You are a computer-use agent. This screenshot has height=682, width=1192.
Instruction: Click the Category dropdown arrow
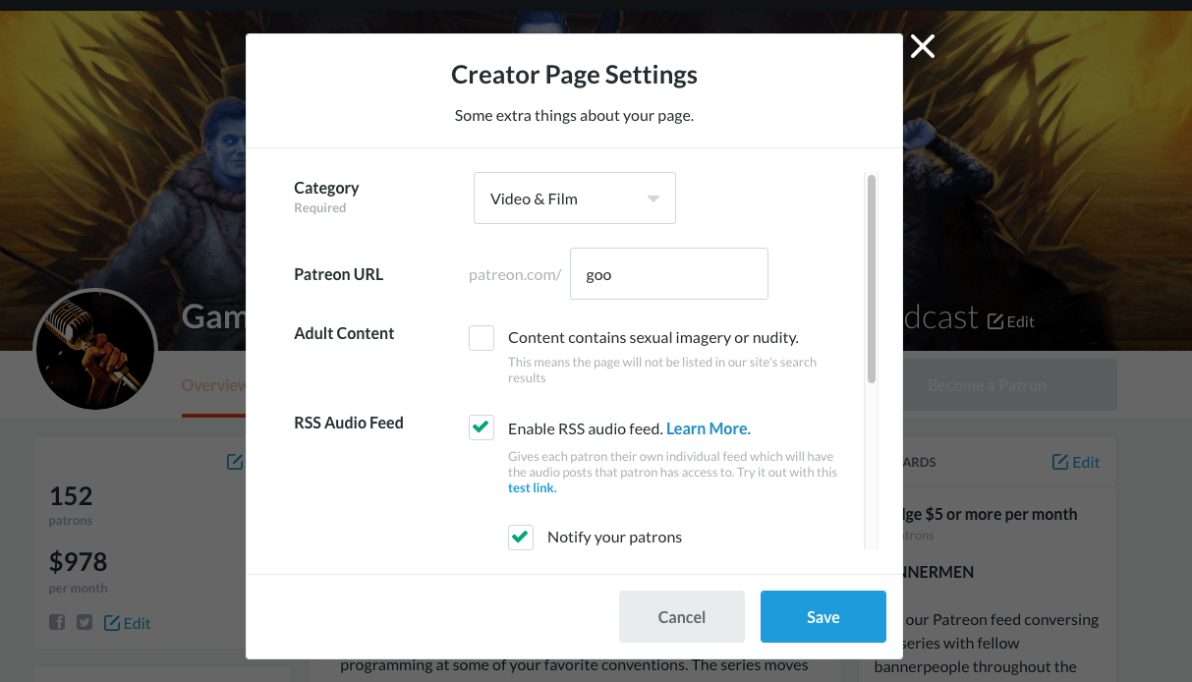point(653,199)
